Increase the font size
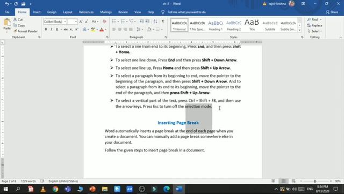The height and width of the screenshot is (194, 344). pos(81,22)
